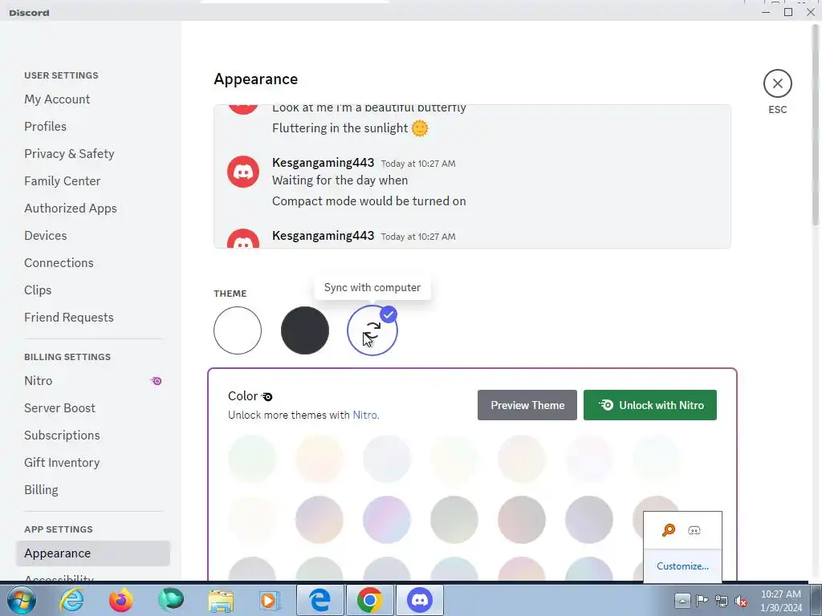Launch Internet Explorer from taskbar

pyautogui.click(x=71, y=600)
